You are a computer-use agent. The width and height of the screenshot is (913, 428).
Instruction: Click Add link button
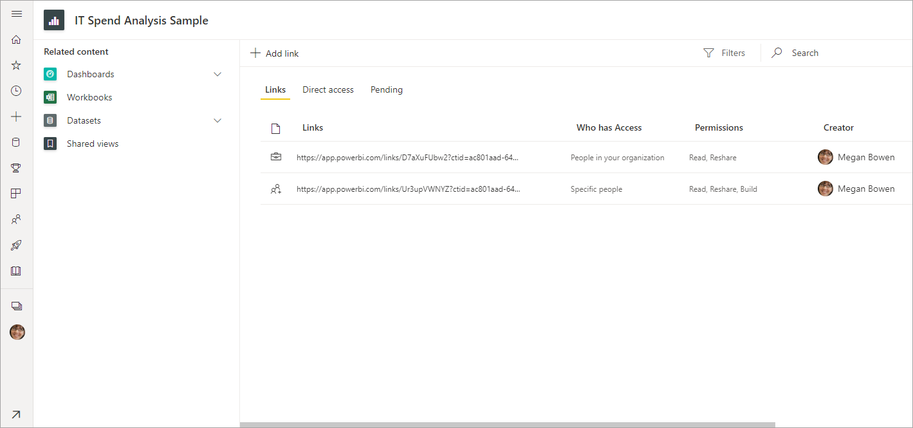point(275,53)
